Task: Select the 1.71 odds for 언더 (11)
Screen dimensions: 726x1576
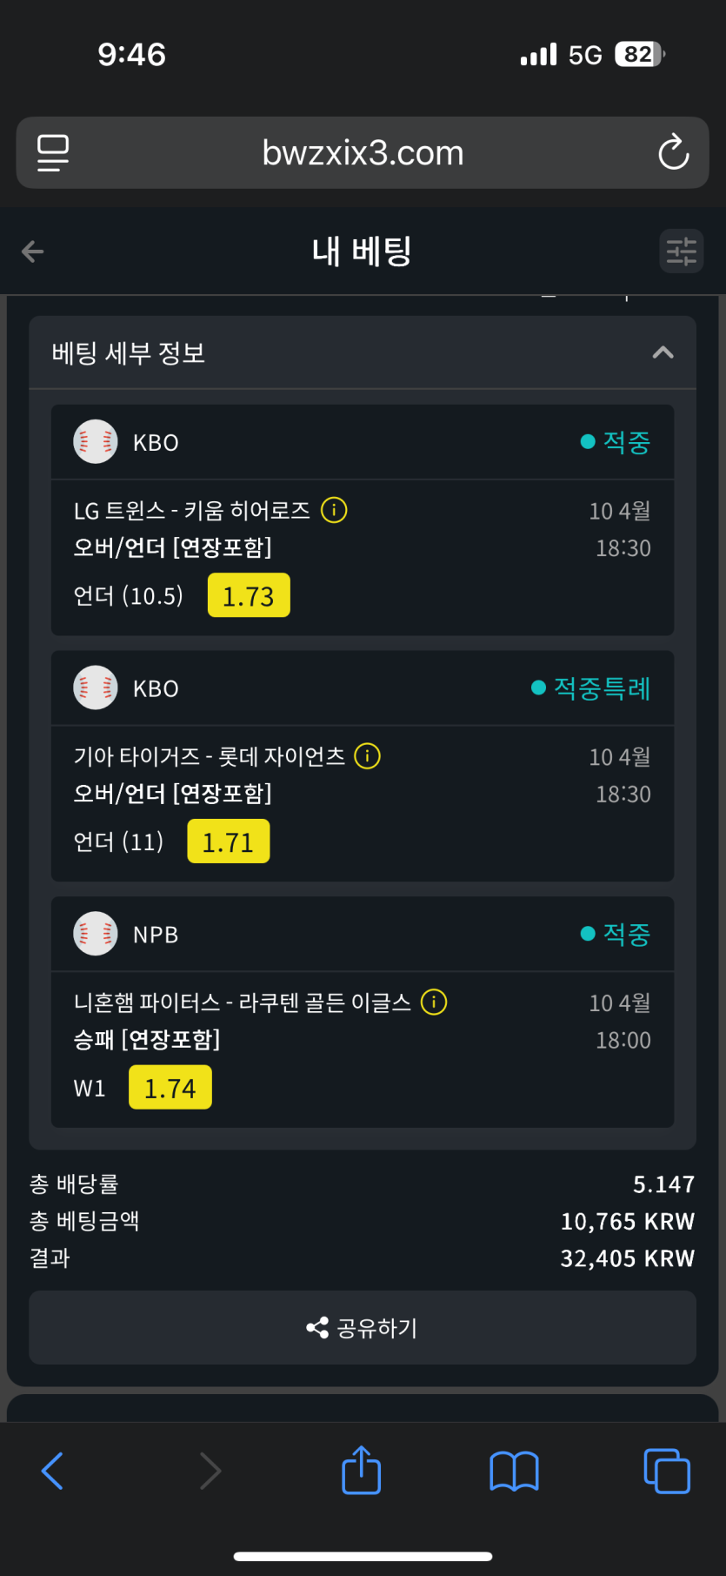Action: (228, 842)
